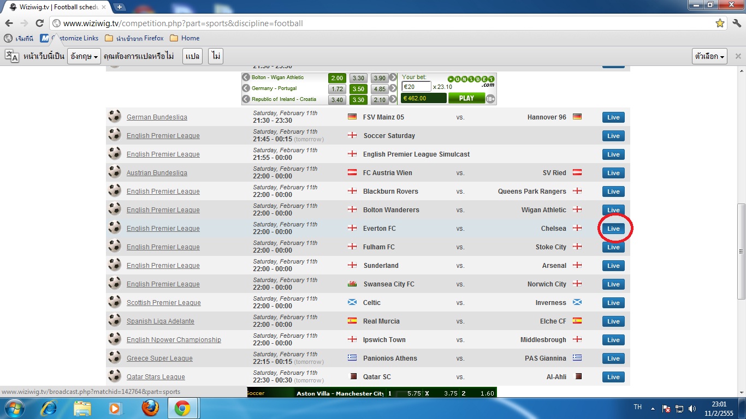The image size is (746, 419).
Task: Click the green PLAY button in Unibet ad
Action: [466, 98]
